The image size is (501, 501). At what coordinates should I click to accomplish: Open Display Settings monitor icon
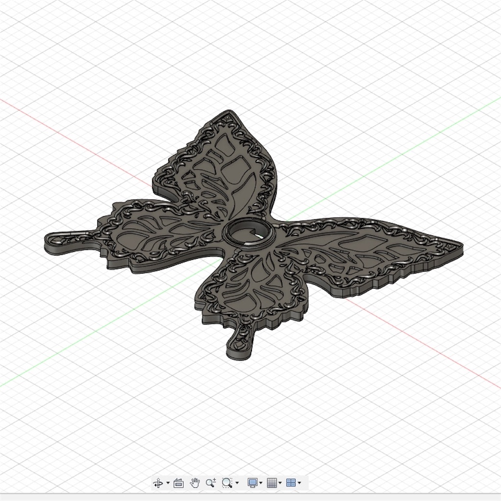tap(253, 482)
